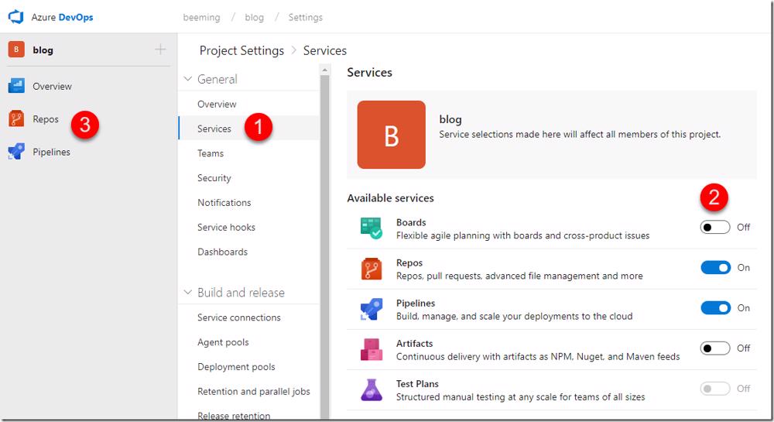Click the Boards service icon

click(372, 228)
